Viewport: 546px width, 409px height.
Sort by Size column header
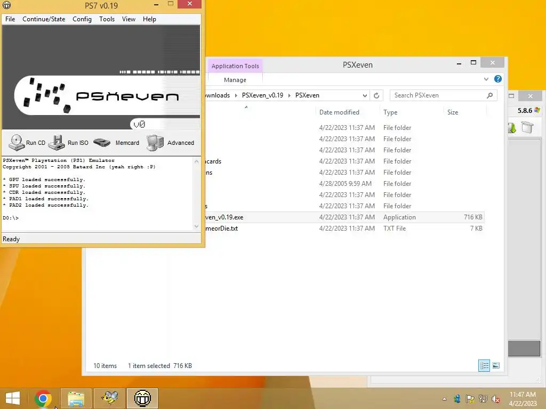click(453, 112)
